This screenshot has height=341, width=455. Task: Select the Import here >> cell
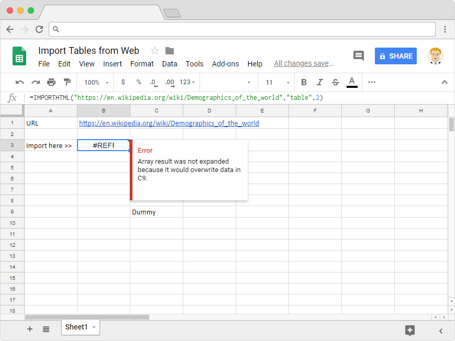[x=51, y=145]
